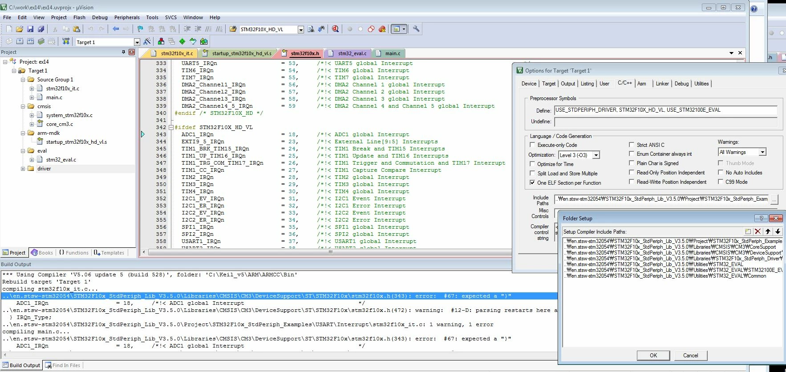Enable Strict ANSI C checkbox
The image size is (786, 372).
(x=632, y=145)
